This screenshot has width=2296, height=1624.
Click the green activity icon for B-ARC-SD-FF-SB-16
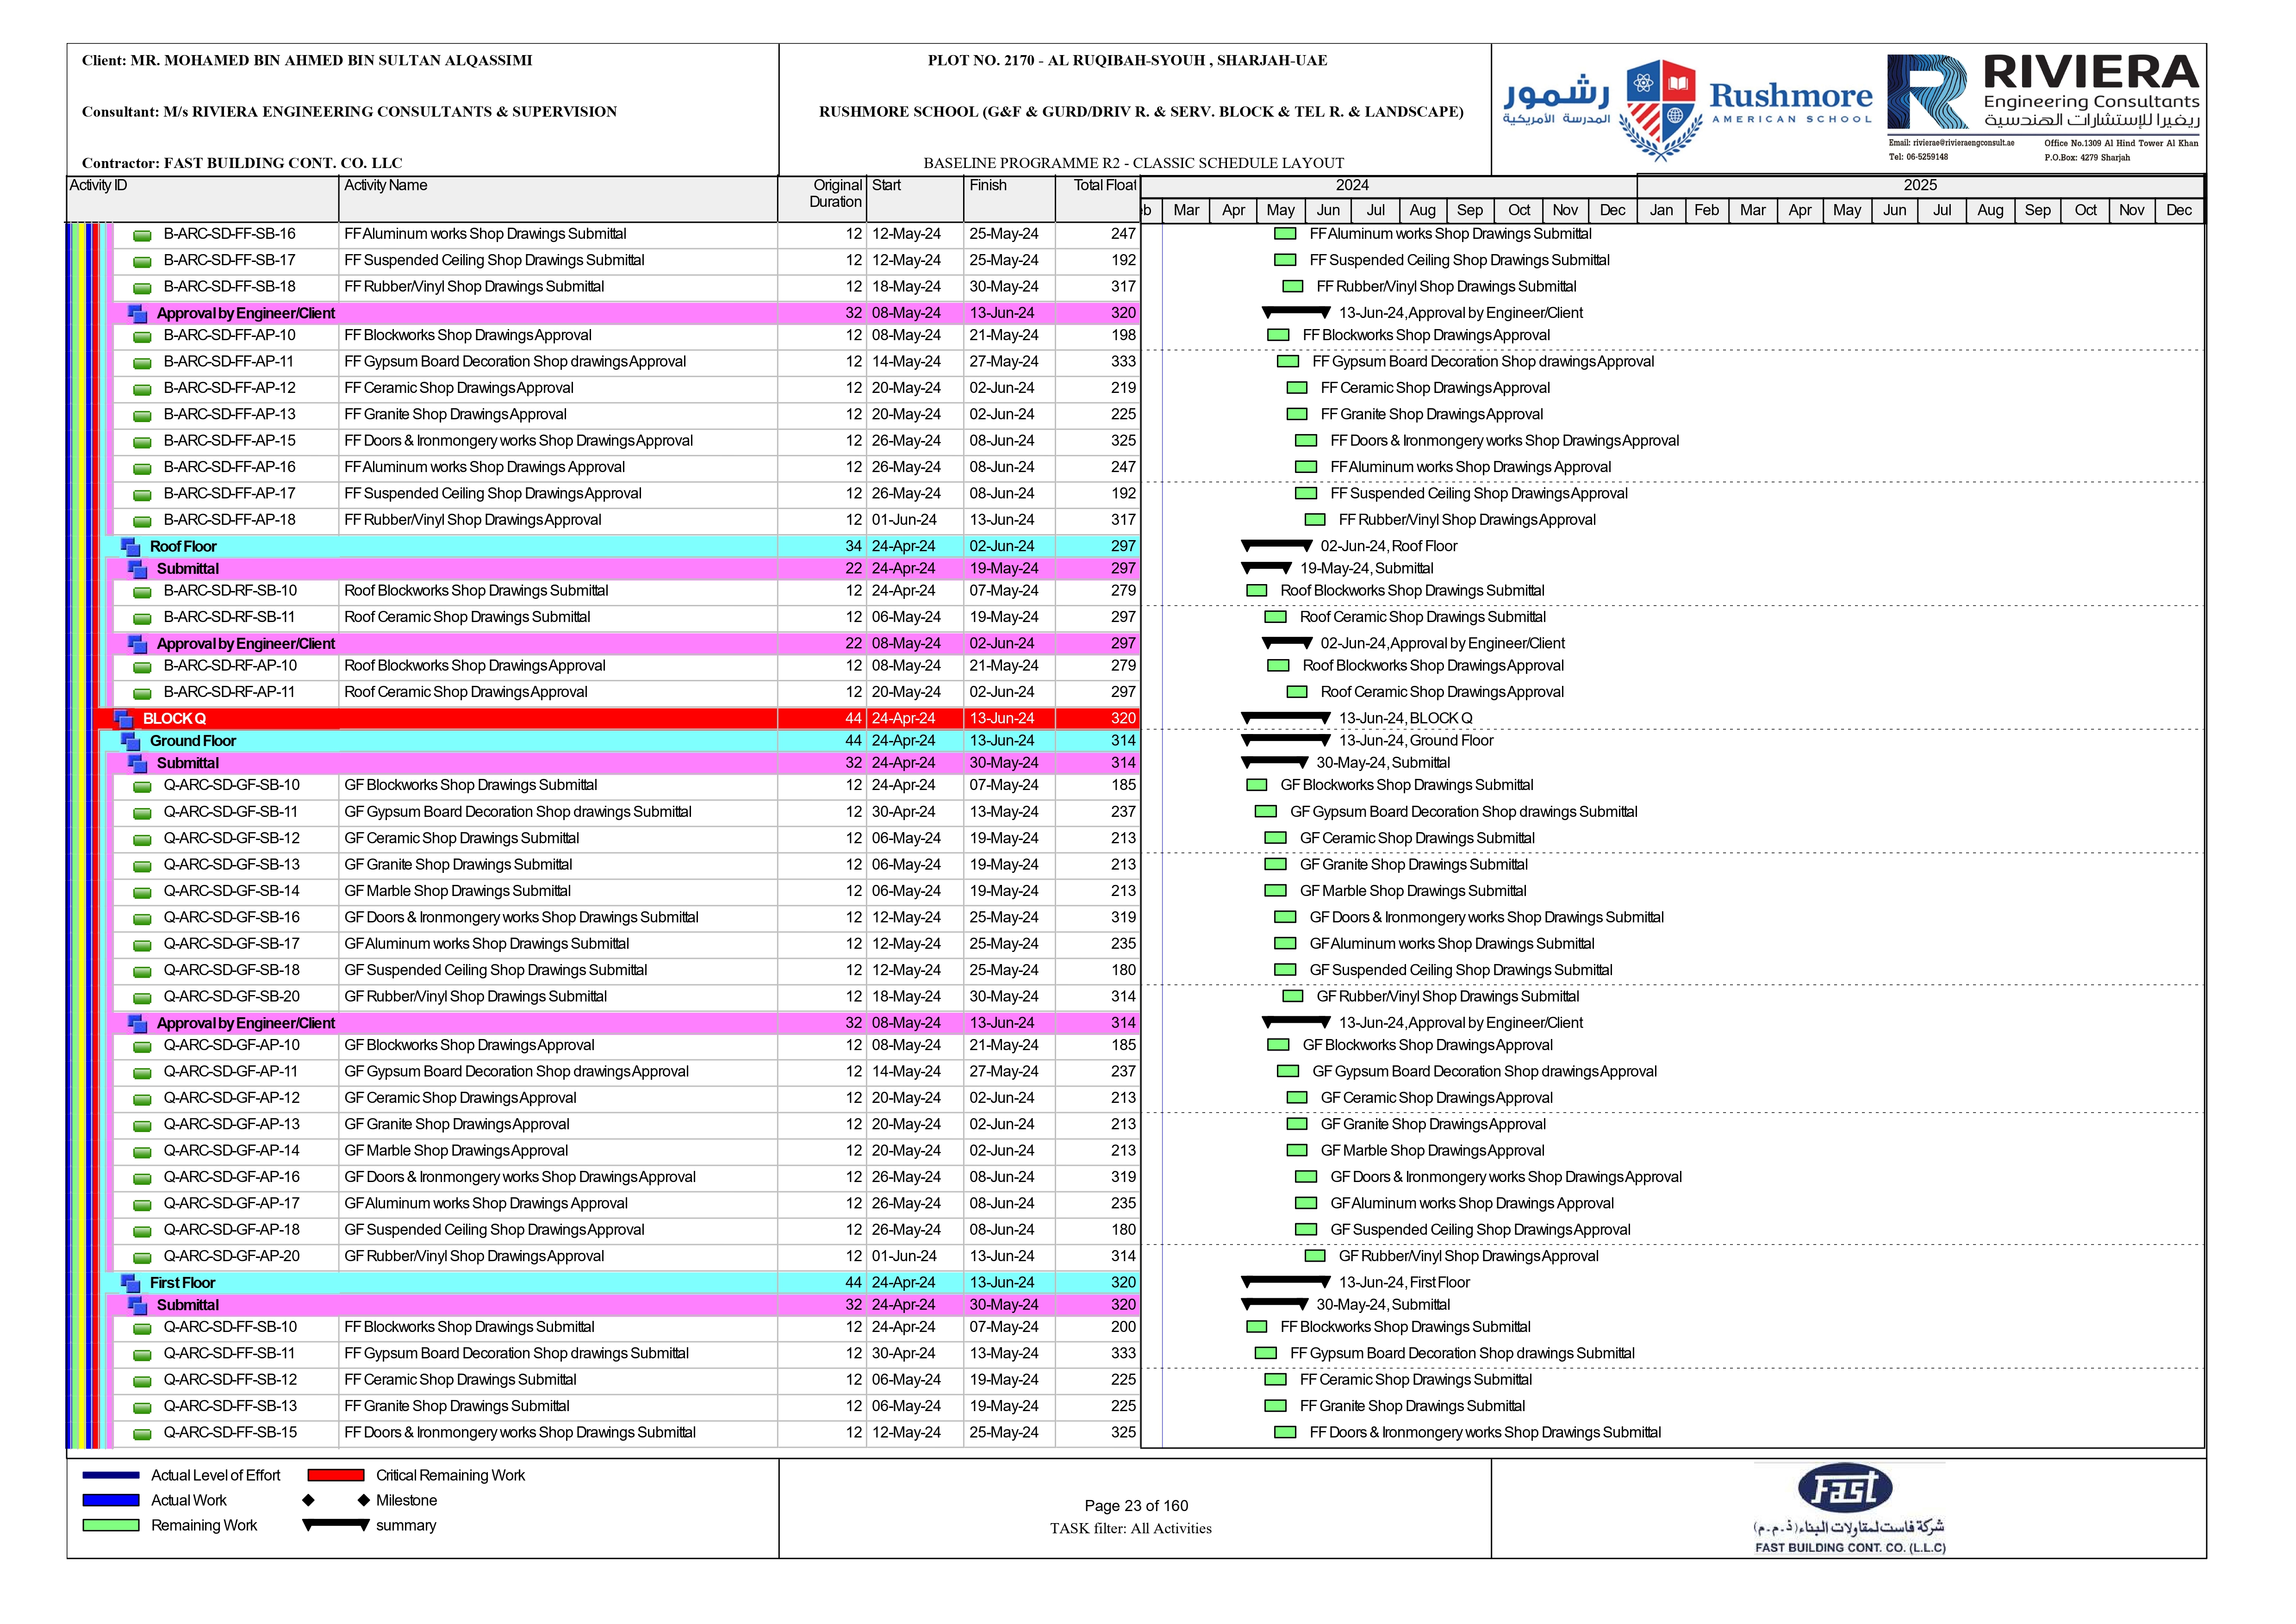(x=143, y=236)
